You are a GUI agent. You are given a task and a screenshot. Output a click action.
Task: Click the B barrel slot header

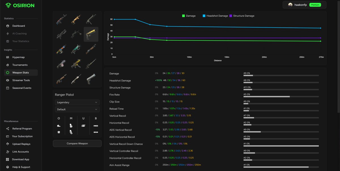pos(96,118)
